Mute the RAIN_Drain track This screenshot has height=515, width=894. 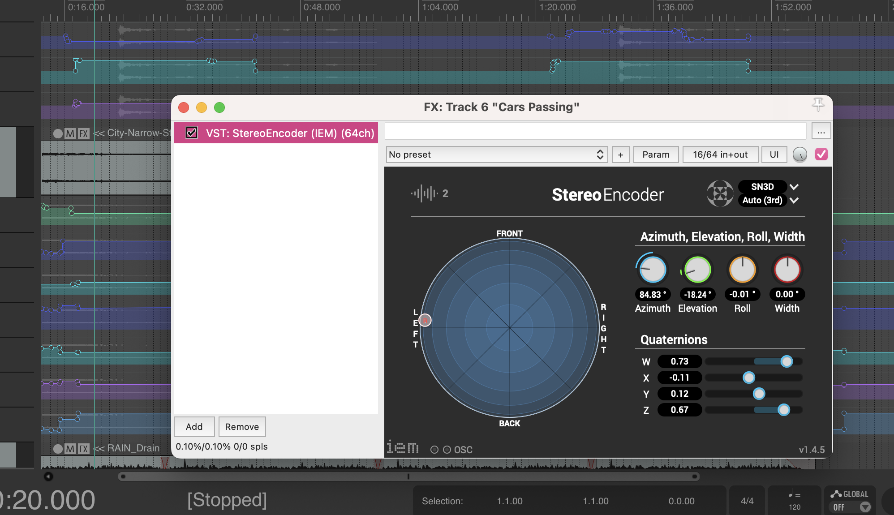pos(70,449)
